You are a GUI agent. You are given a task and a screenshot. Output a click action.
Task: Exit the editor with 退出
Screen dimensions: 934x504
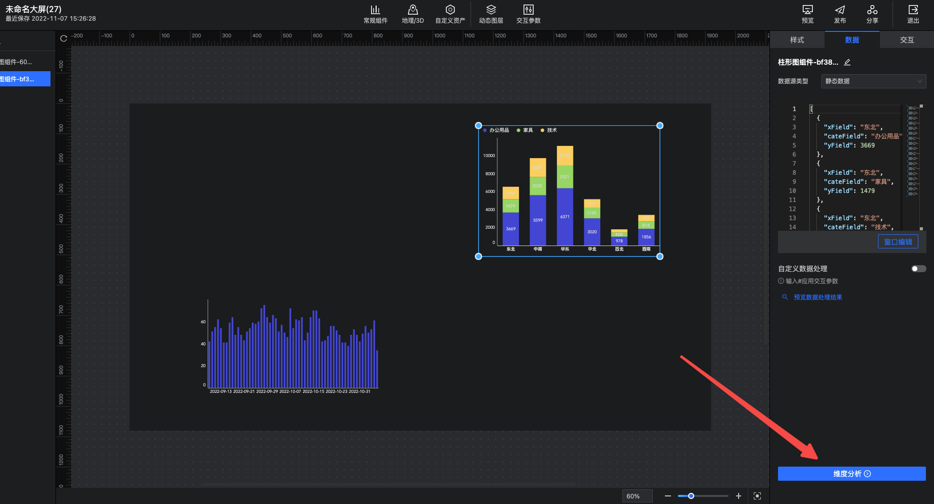pyautogui.click(x=913, y=14)
